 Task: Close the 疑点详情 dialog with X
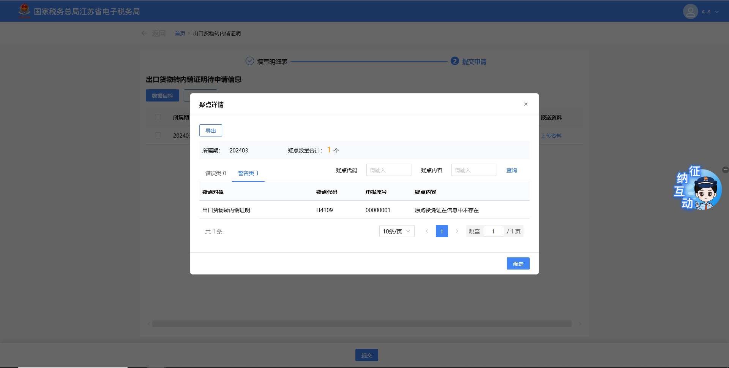[525, 104]
